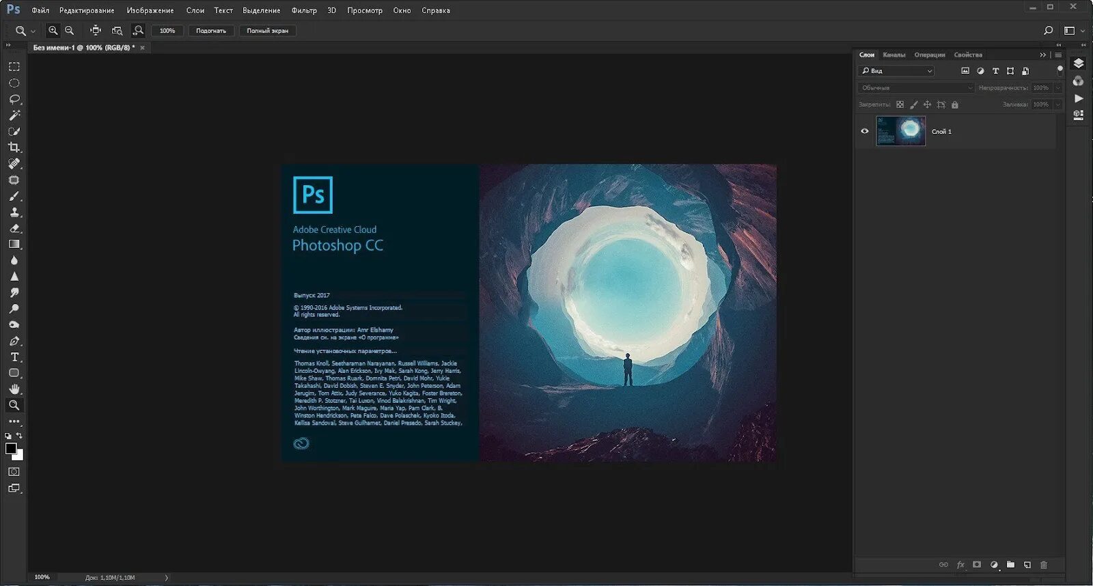
Task: Toggle lock all padlock icon
Action: 955,104
